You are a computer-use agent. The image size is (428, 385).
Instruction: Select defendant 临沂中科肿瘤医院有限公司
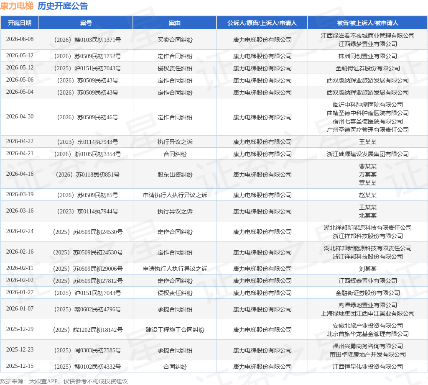[x=368, y=105]
